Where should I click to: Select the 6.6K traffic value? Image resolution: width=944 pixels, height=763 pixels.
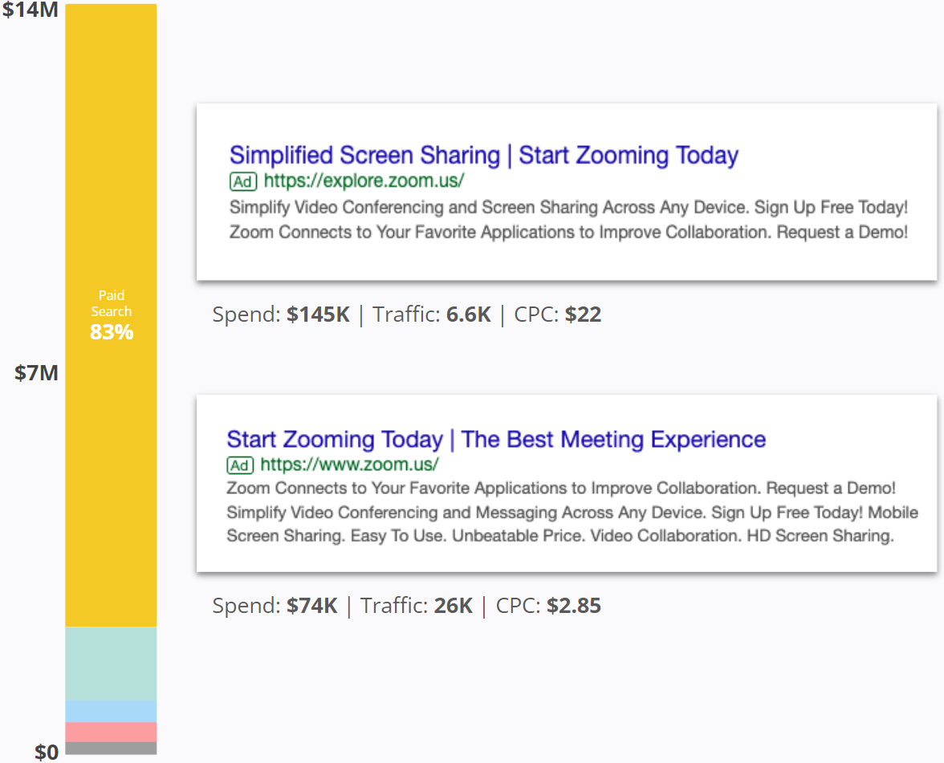(468, 315)
